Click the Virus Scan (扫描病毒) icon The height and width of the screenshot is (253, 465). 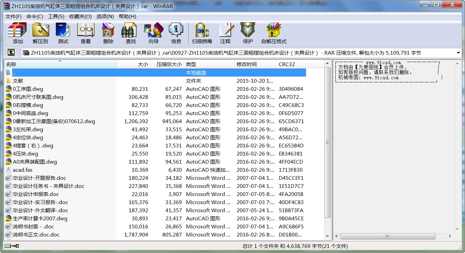point(202,33)
